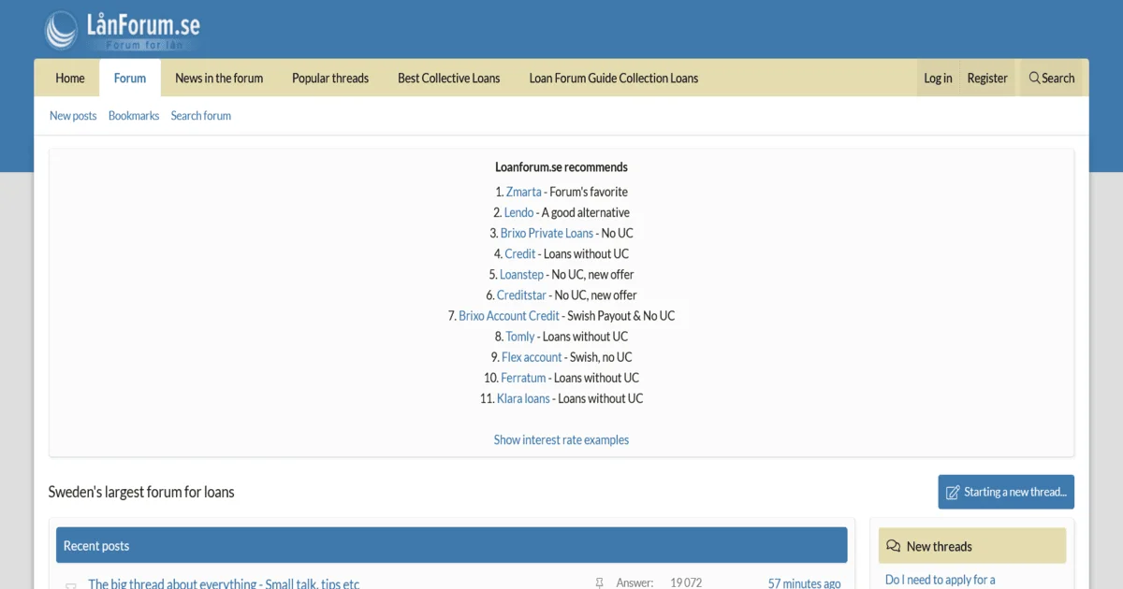Image resolution: width=1123 pixels, height=589 pixels.
Task: Click the sticky pin icon on the big thread row
Action: tap(600, 583)
